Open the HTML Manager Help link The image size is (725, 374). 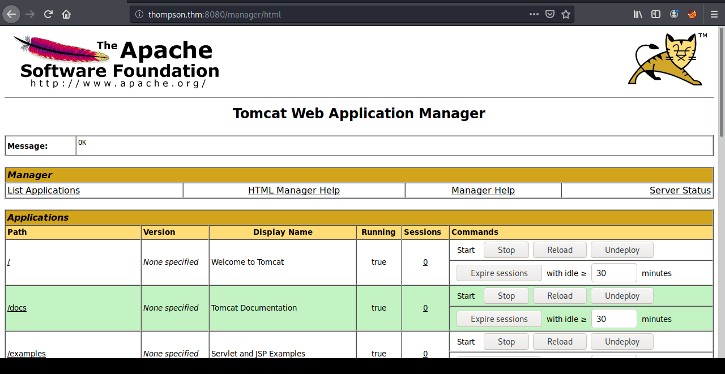294,190
